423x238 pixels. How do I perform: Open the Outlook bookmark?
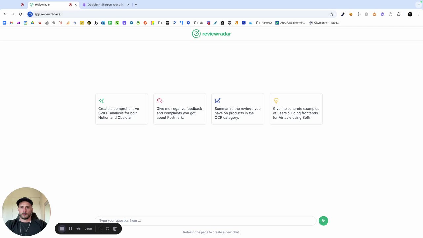pos(103,23)
